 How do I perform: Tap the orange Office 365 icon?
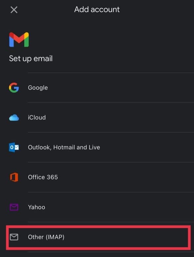tap(14, 177)
